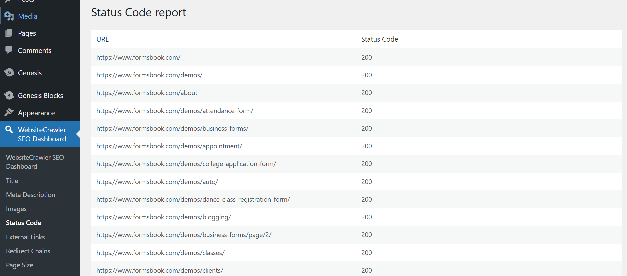Open the External Links report

tap(25, 237)
